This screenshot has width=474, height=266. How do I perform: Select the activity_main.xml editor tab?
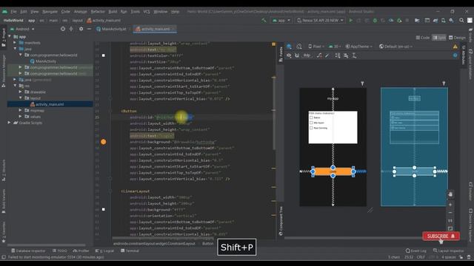156,29
